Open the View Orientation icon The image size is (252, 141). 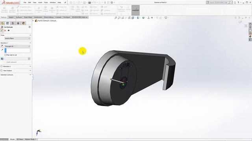click(138, 18)
